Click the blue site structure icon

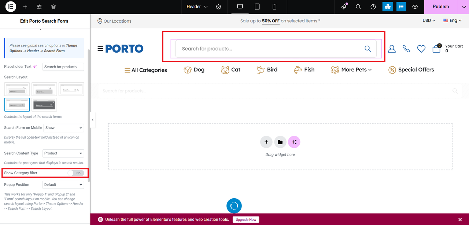387,7
